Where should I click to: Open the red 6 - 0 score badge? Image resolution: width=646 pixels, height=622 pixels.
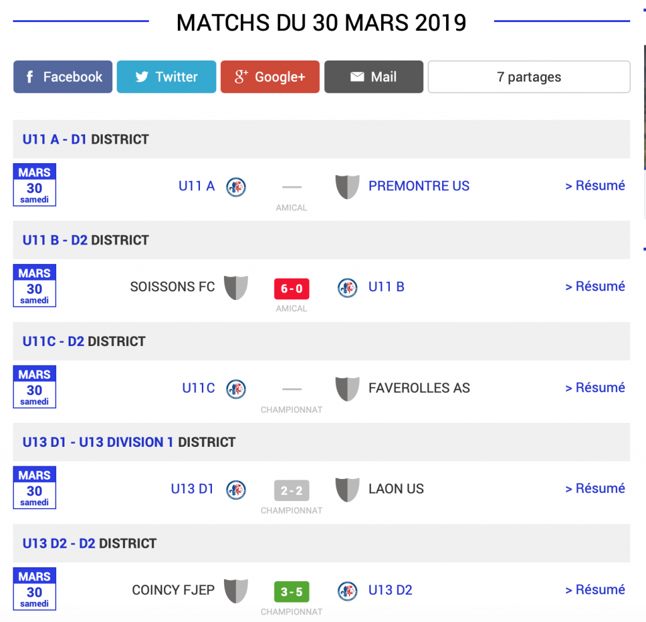[x=291, y=289]
